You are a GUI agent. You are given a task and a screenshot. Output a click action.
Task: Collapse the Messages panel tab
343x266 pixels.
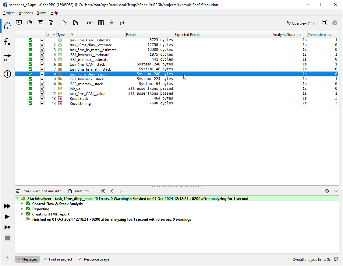[x=27, y=259]
